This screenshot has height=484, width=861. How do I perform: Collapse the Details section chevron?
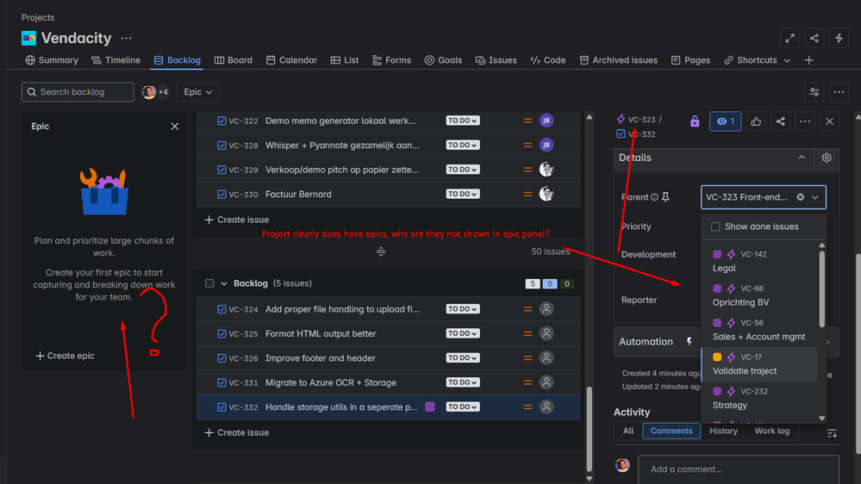[x=802, y=158]
